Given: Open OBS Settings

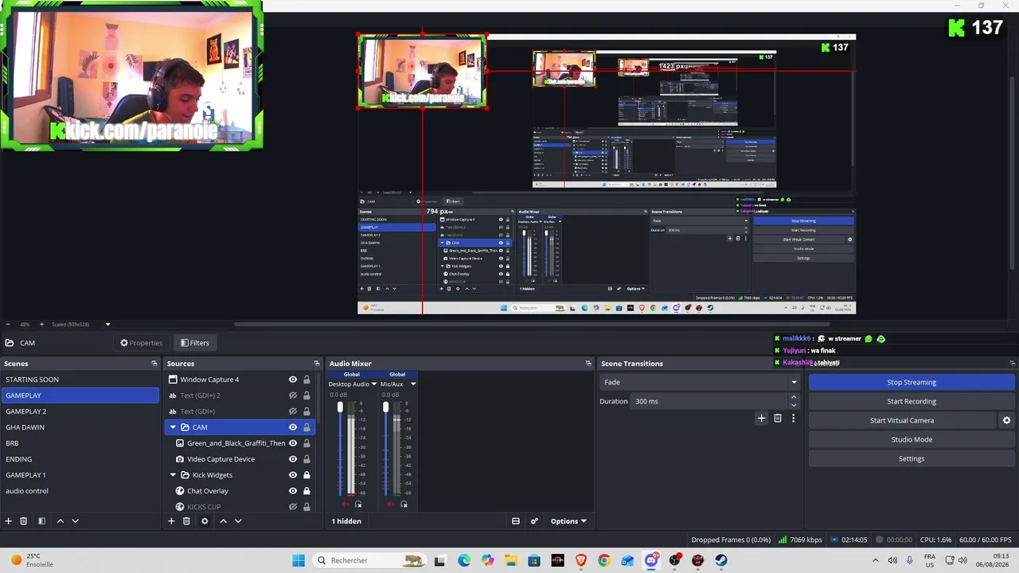Looking at the screenshot, I should (912, 458).
